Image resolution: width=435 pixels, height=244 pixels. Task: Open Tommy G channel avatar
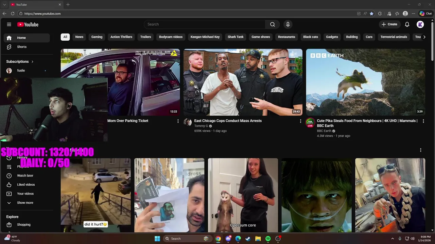click(188, 122)
